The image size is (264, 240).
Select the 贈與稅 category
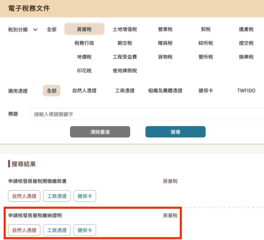pos(165,43)
